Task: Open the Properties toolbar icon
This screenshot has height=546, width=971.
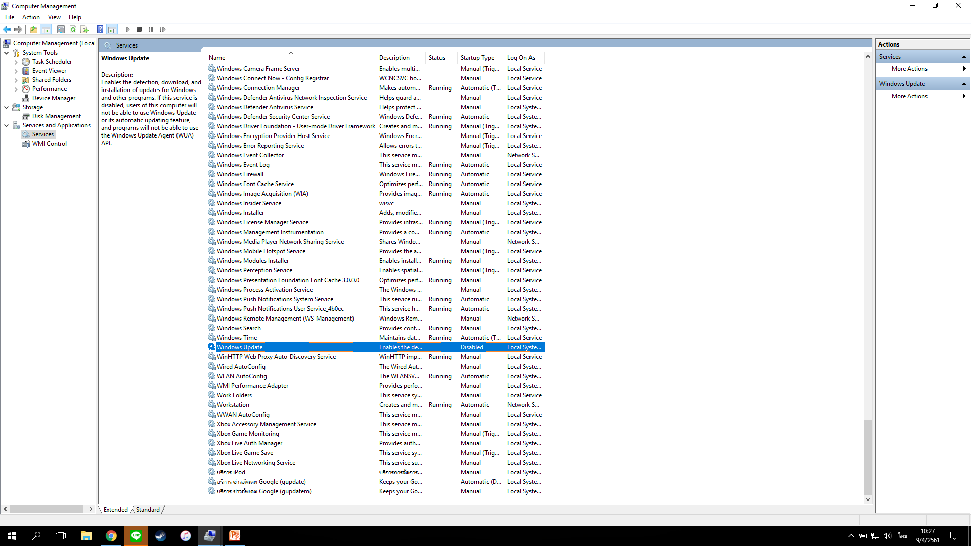Action: 61,29
